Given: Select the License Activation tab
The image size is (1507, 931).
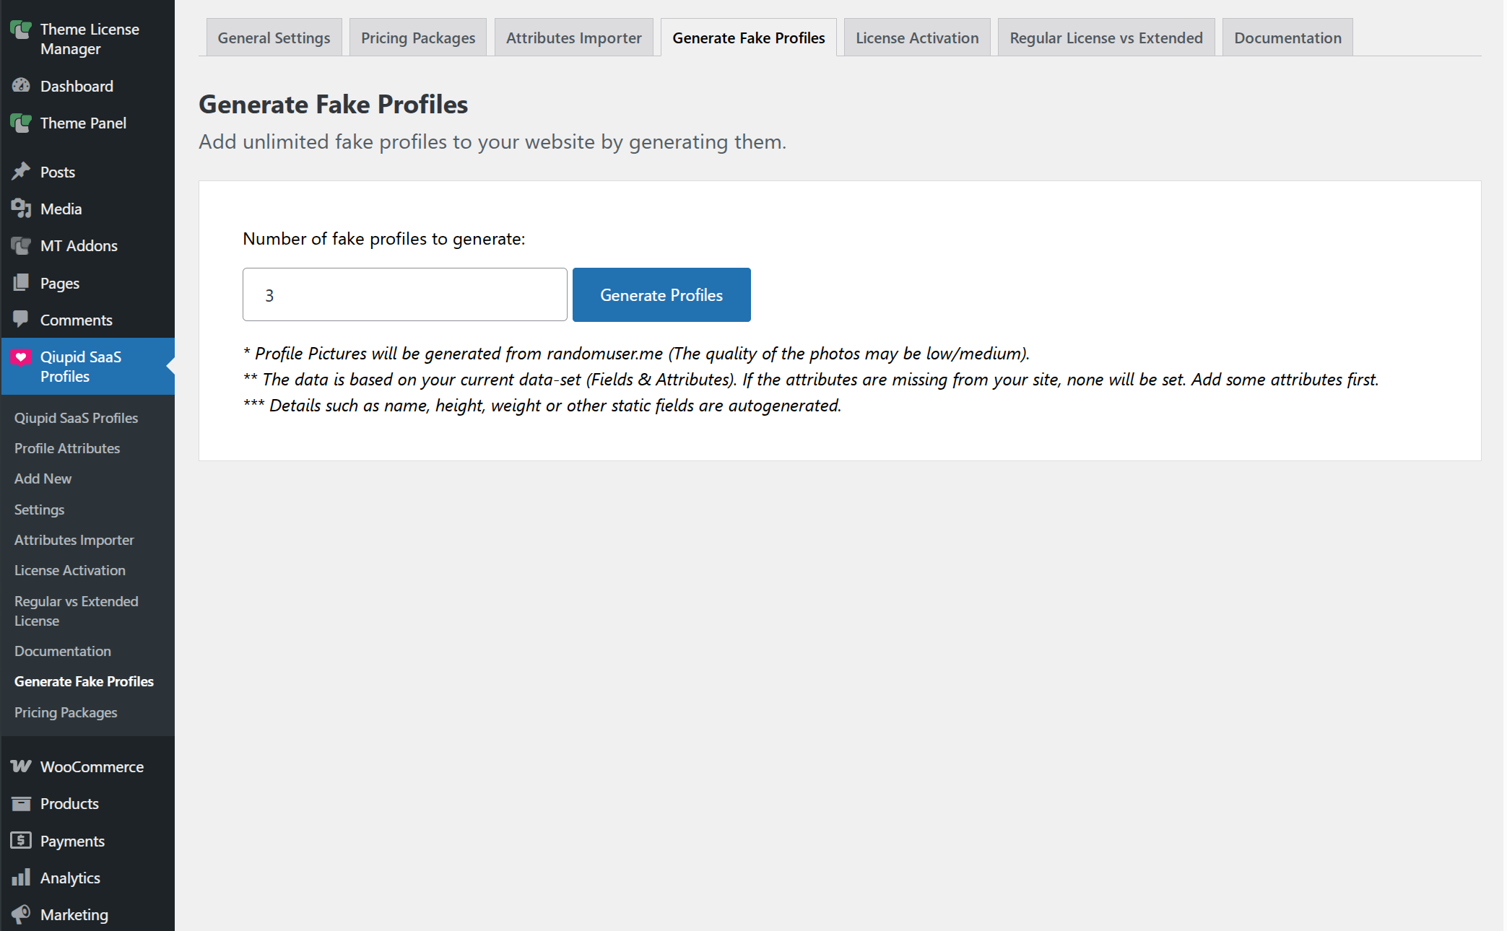Looking at the screenshot, I should pos(917,38).
